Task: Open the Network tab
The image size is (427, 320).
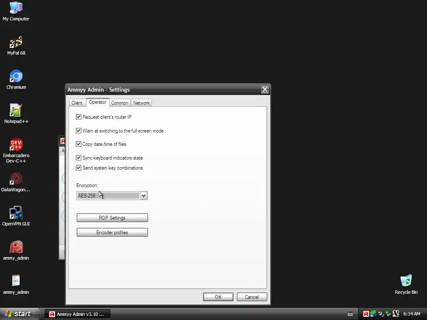Action: (142, 103)
